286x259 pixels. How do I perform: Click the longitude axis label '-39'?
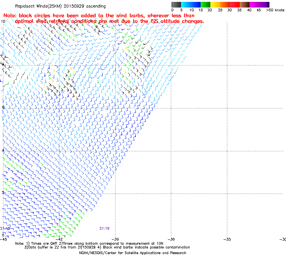115,239
